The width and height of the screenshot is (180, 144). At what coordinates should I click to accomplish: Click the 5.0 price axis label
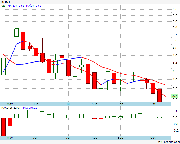(175, 41)
